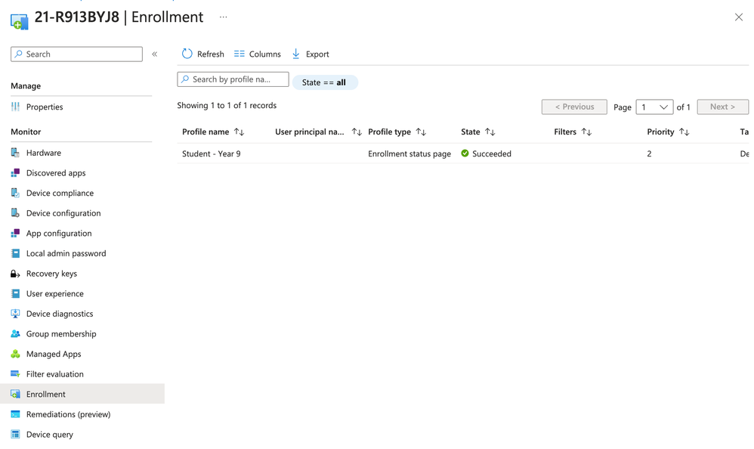Click the Recovery keys lock icon

point(15,274)
